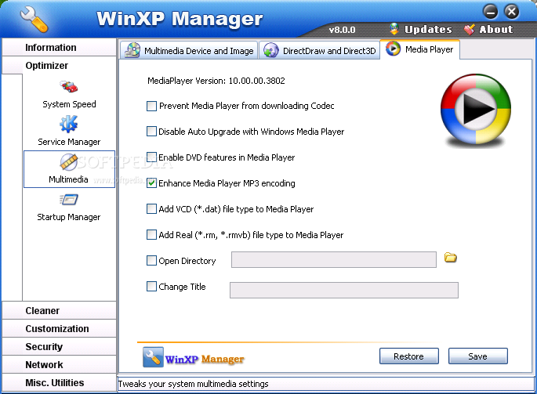Click the WinXP Manager footer logo icon
The height and width of the screenshot is (394, 537).
point(153,357)
